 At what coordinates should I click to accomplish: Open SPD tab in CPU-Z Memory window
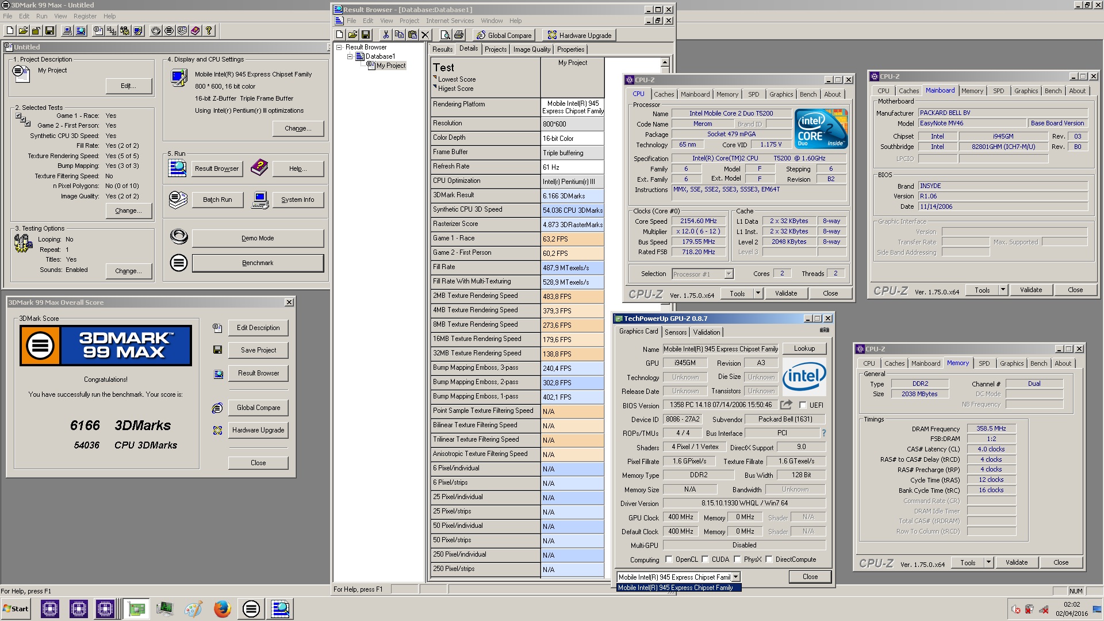click(x=984, y=363)
